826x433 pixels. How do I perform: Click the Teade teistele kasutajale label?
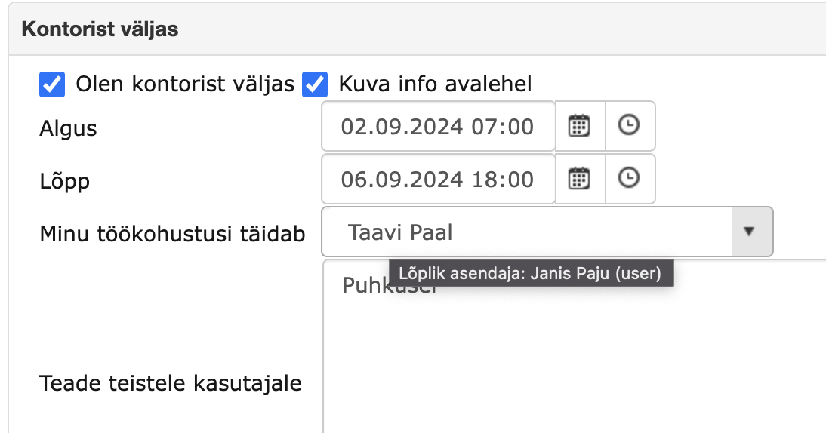pyautogui.click(x=171, y=383)
